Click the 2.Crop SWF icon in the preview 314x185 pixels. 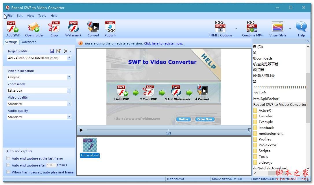coord(148,91)
